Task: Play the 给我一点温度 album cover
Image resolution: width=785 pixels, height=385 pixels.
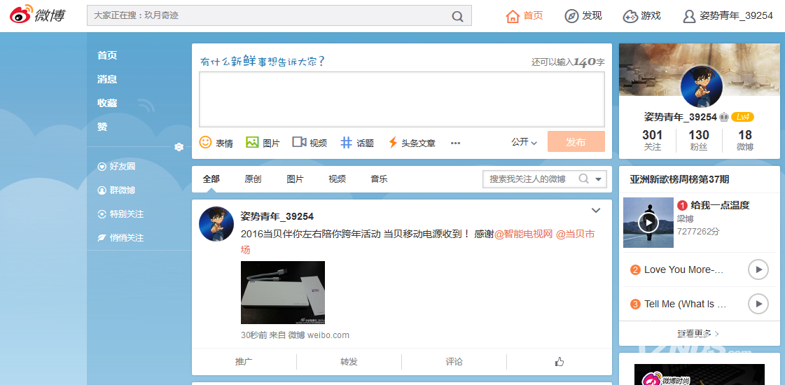Action: coord(648,223)
